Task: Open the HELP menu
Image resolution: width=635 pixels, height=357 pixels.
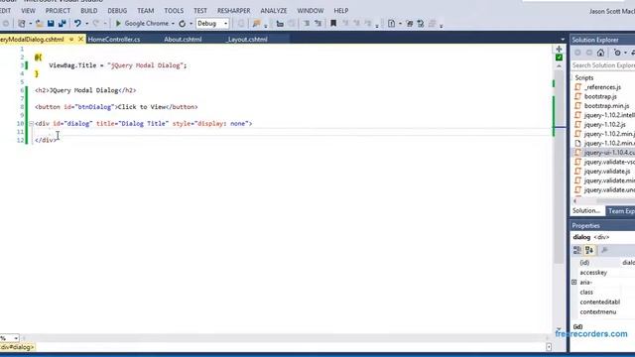Action: pyautogui.click(x=341, y=11)
